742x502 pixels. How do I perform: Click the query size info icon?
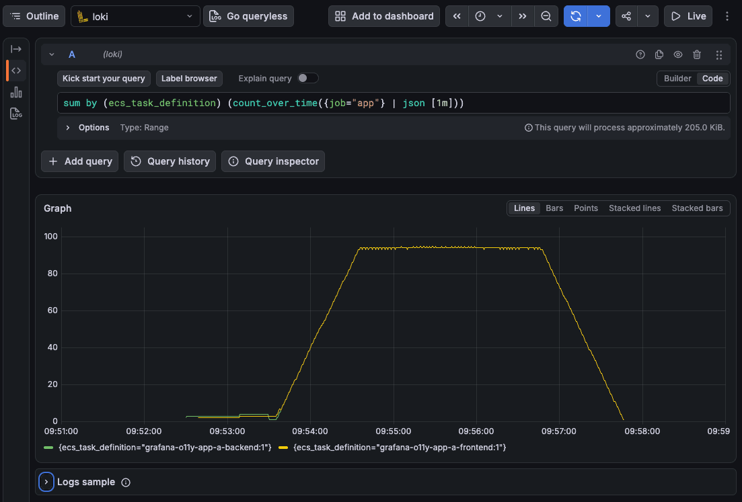coord(529,128)
